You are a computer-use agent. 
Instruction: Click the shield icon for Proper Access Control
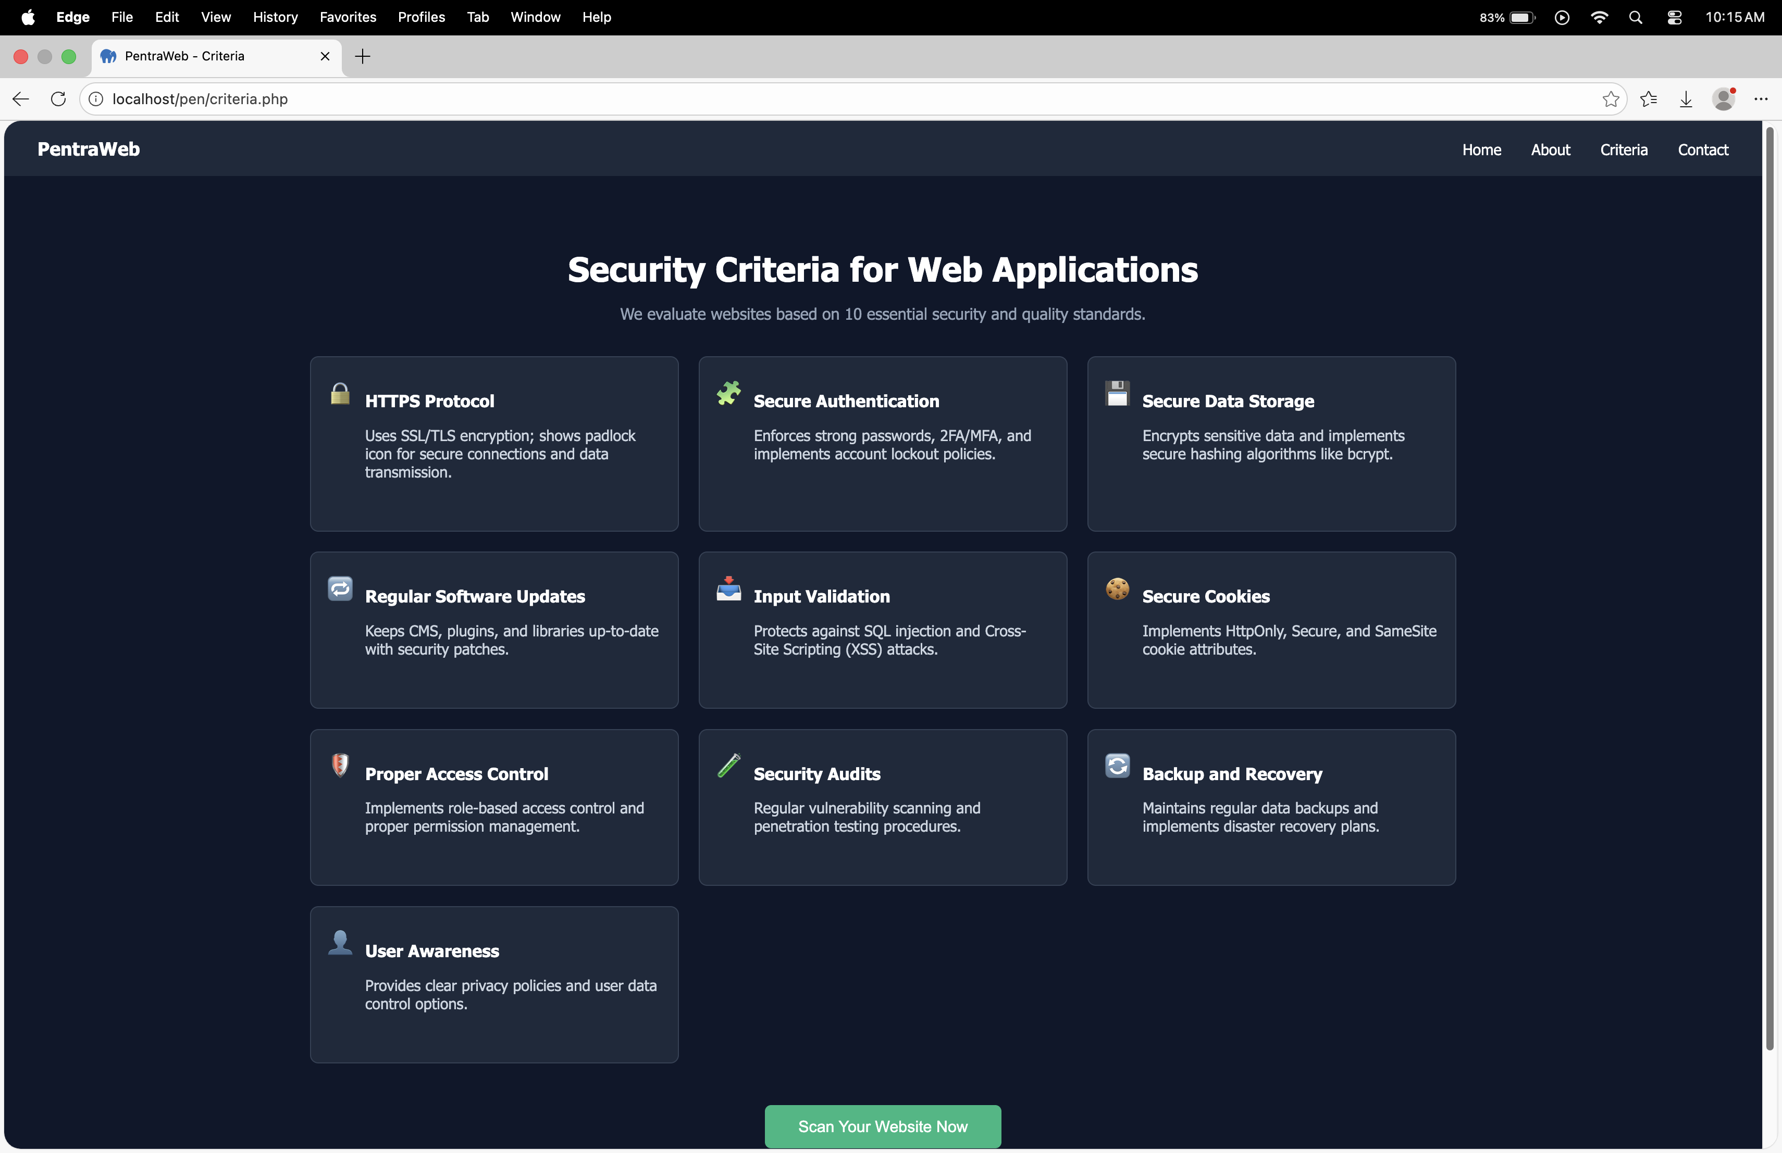(340, 765)
